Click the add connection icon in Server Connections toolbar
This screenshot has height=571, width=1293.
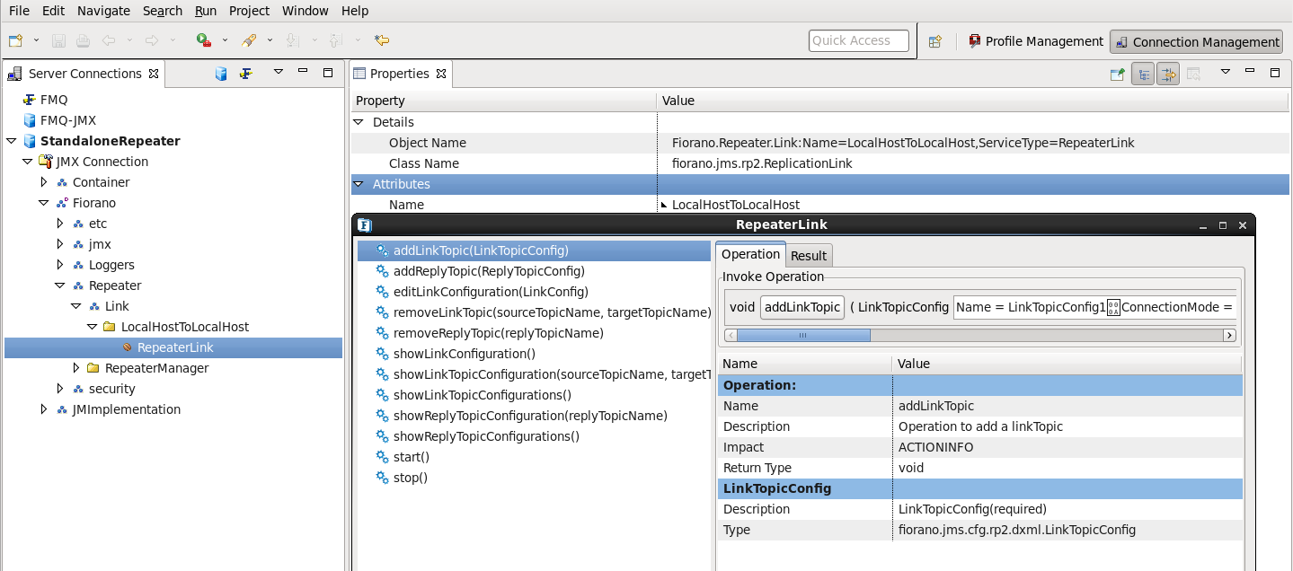pos(245,74)
